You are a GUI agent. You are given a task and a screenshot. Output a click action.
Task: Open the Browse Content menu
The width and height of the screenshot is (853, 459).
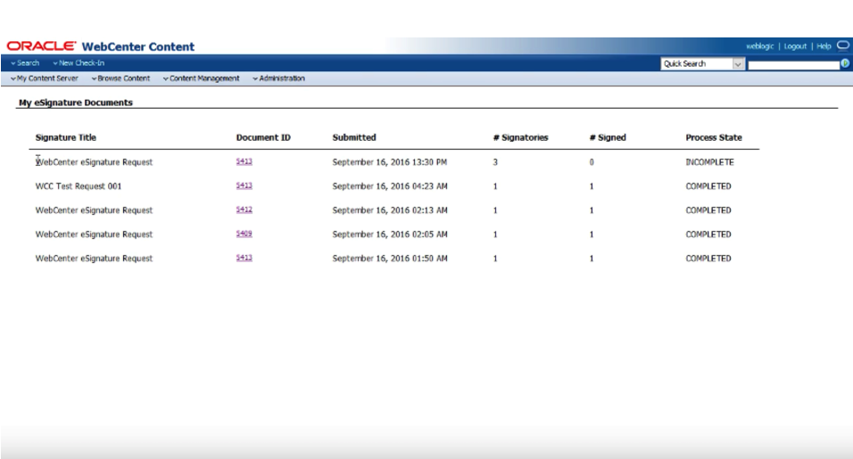(120, 78)
